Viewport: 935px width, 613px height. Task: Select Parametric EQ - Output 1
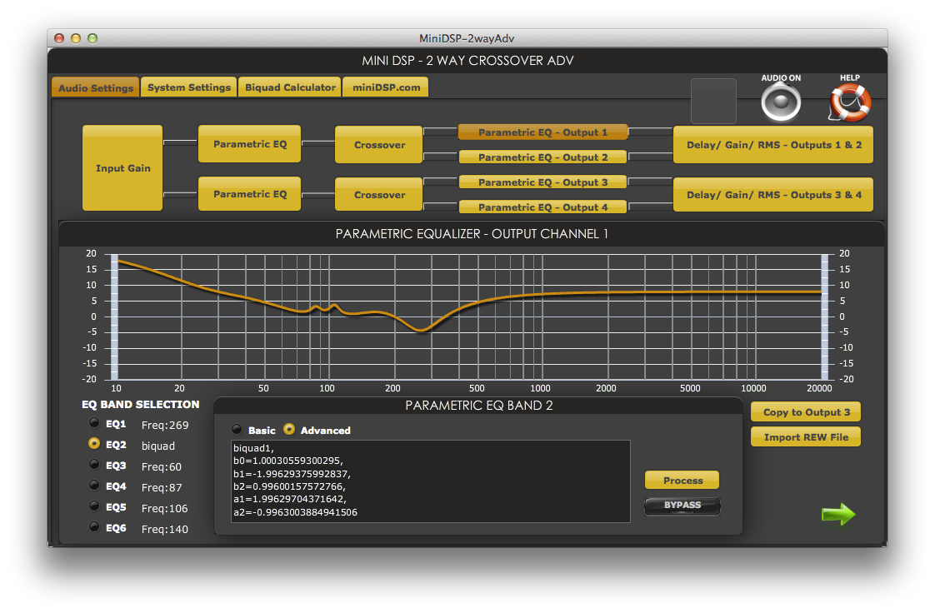click(x=542, y=132)
